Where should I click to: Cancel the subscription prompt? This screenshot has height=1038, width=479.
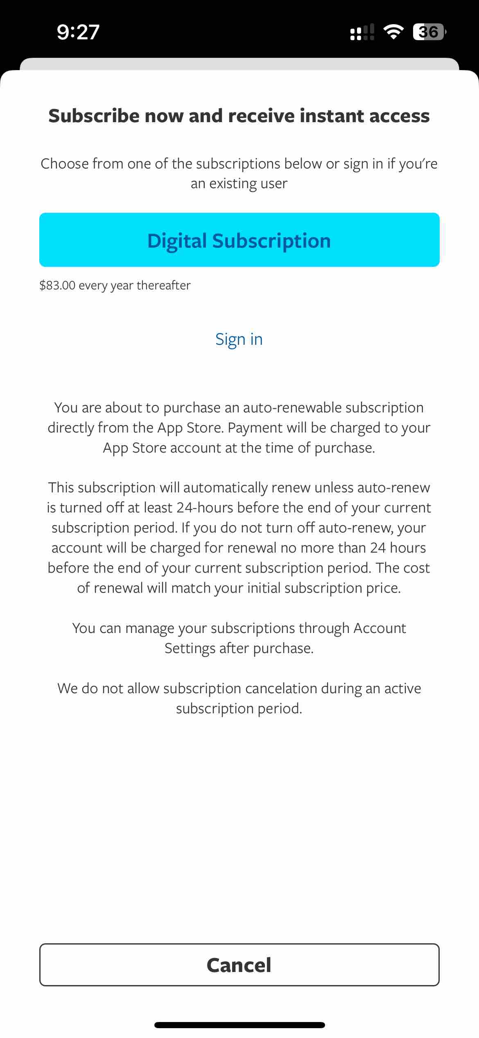[x=239, y=965]
